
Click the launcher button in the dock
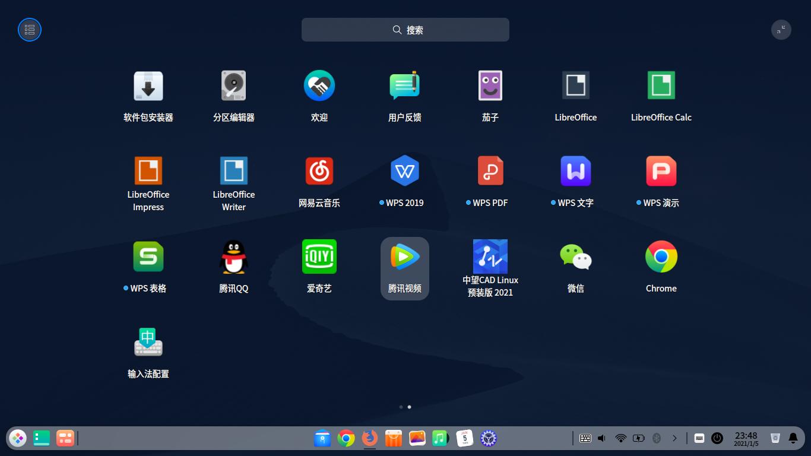[18, 438]
